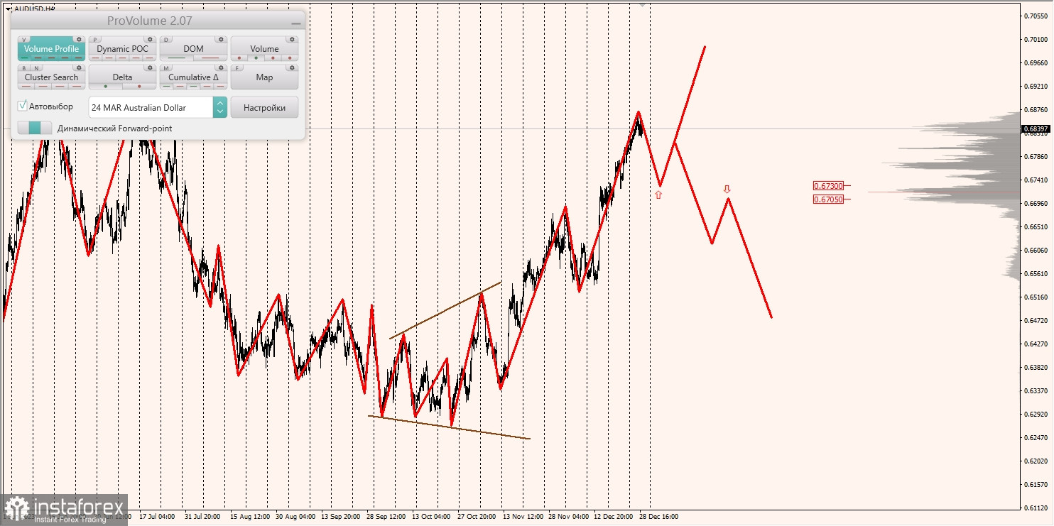Open Cluster Search gear settings

pyautogui.click(x=79, y=68)
